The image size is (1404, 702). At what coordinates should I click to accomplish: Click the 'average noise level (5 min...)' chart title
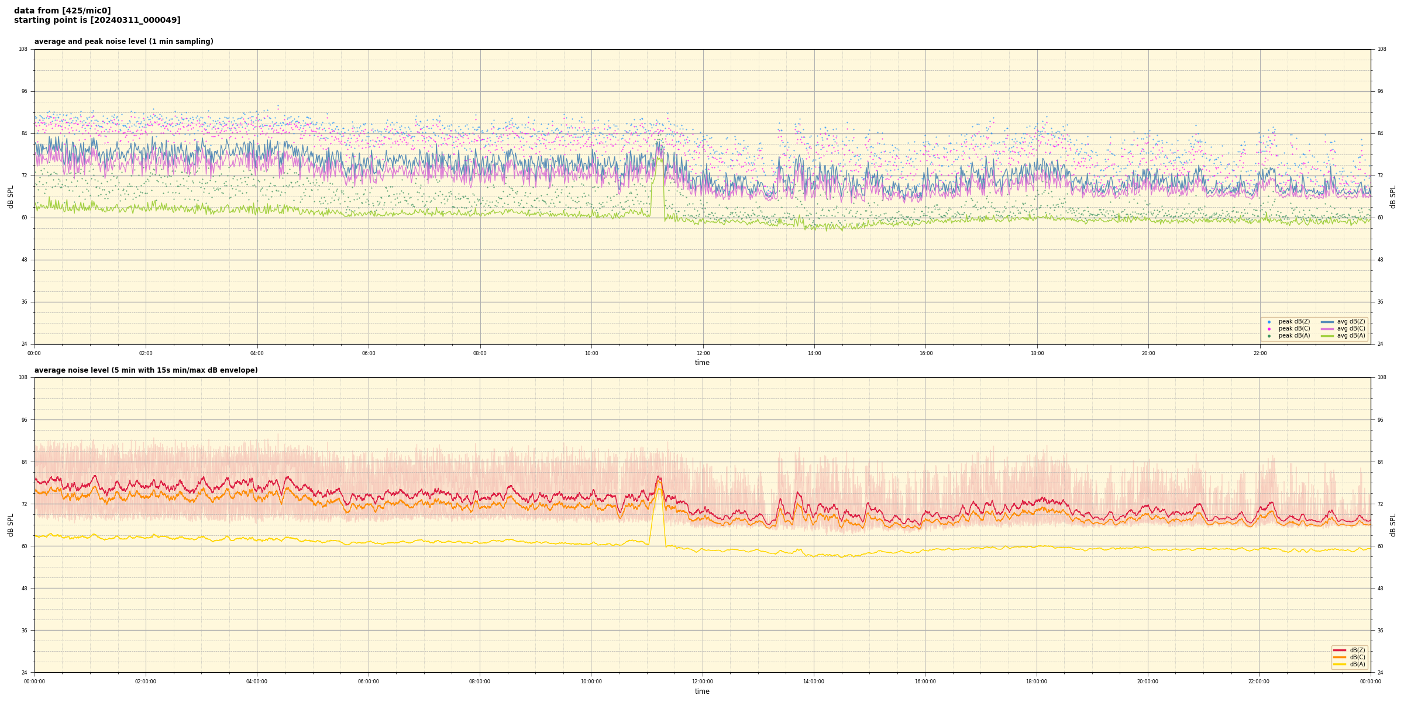pos(146,370)
